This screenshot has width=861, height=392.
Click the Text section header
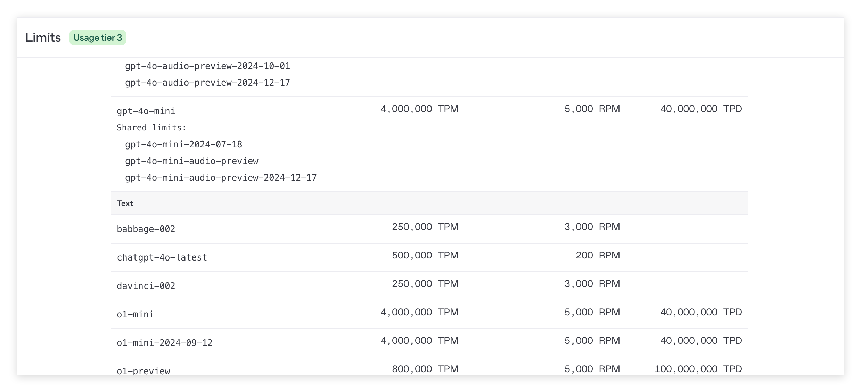click(125, 203)
